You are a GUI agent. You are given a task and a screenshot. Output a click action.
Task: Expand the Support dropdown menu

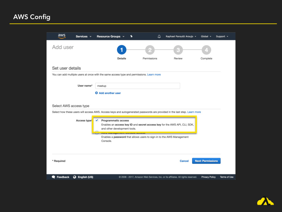pyautogui.click(x=222, y=36)
